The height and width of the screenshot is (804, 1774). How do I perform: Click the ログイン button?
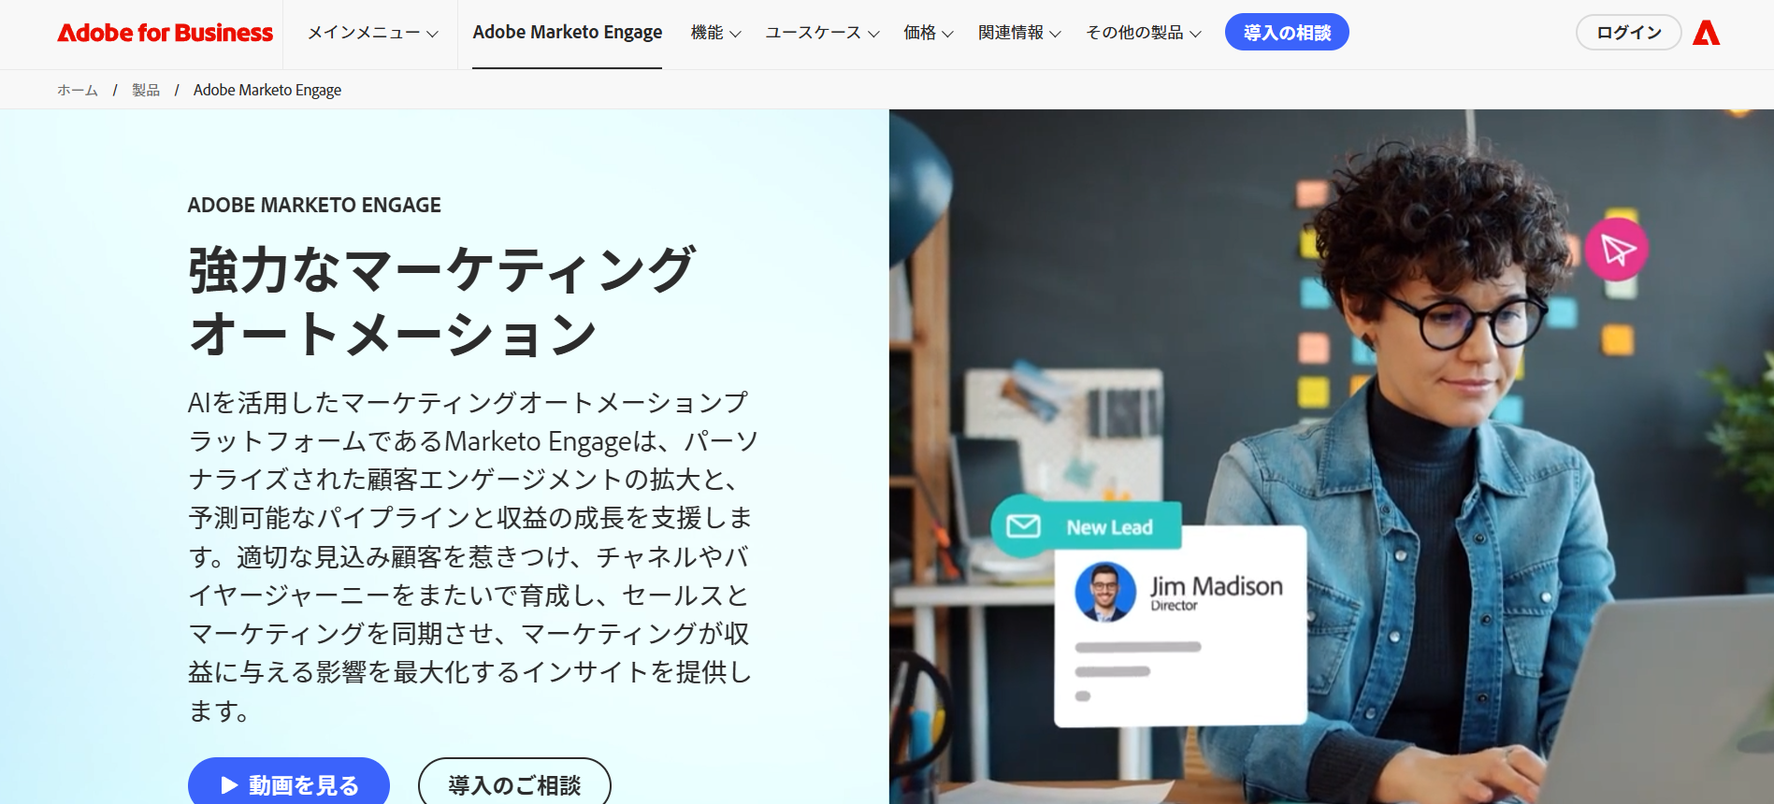tap(1629, 33)
